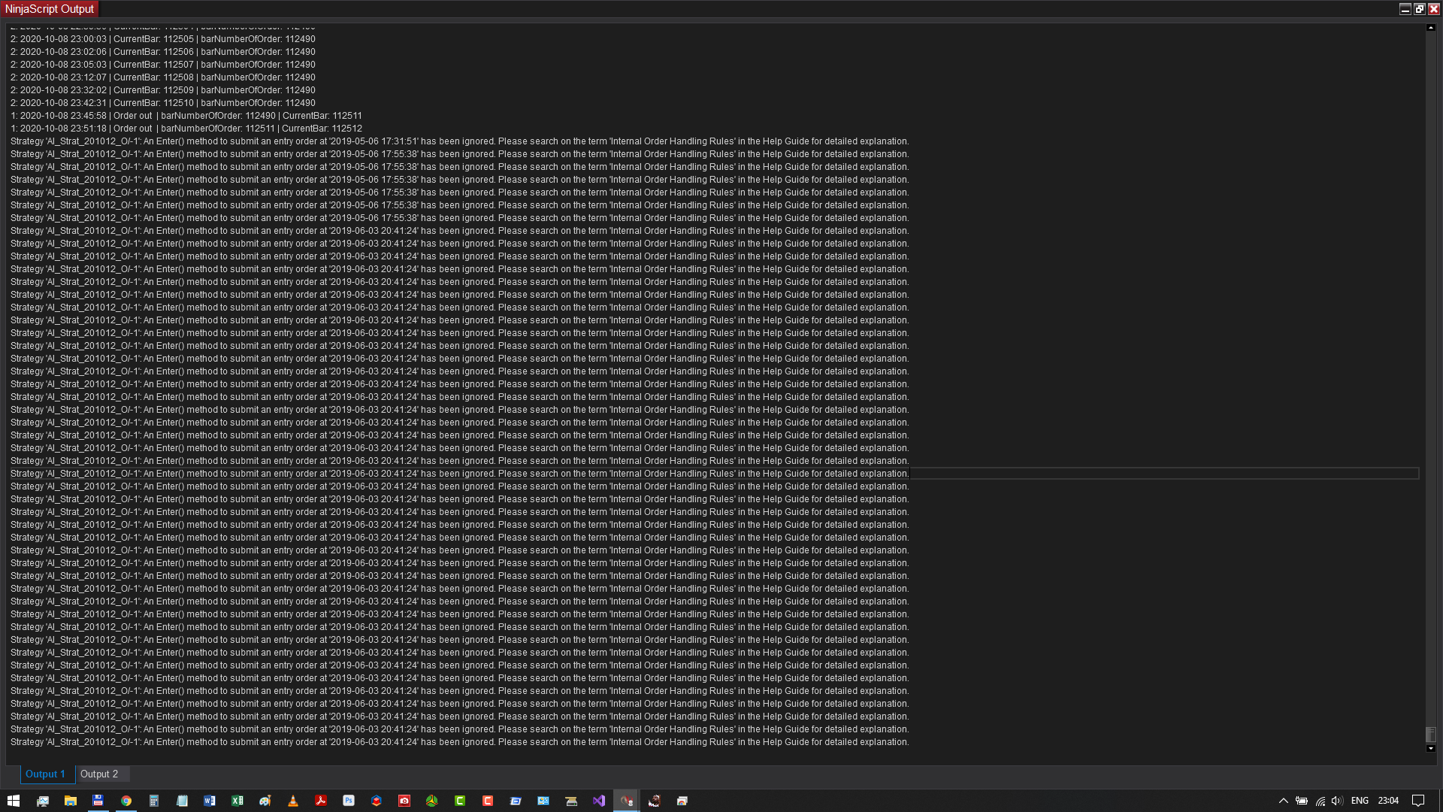This screenshot has height=812, width=1443.
Task: Open the Windows Start menu
Action: [x=14, y=801]
